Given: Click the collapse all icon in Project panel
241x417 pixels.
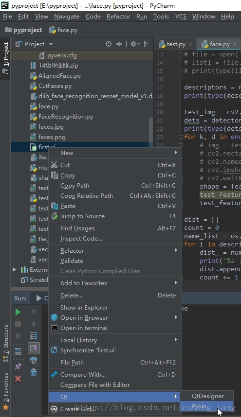Looking at the screenshot, I should [119, 44].
